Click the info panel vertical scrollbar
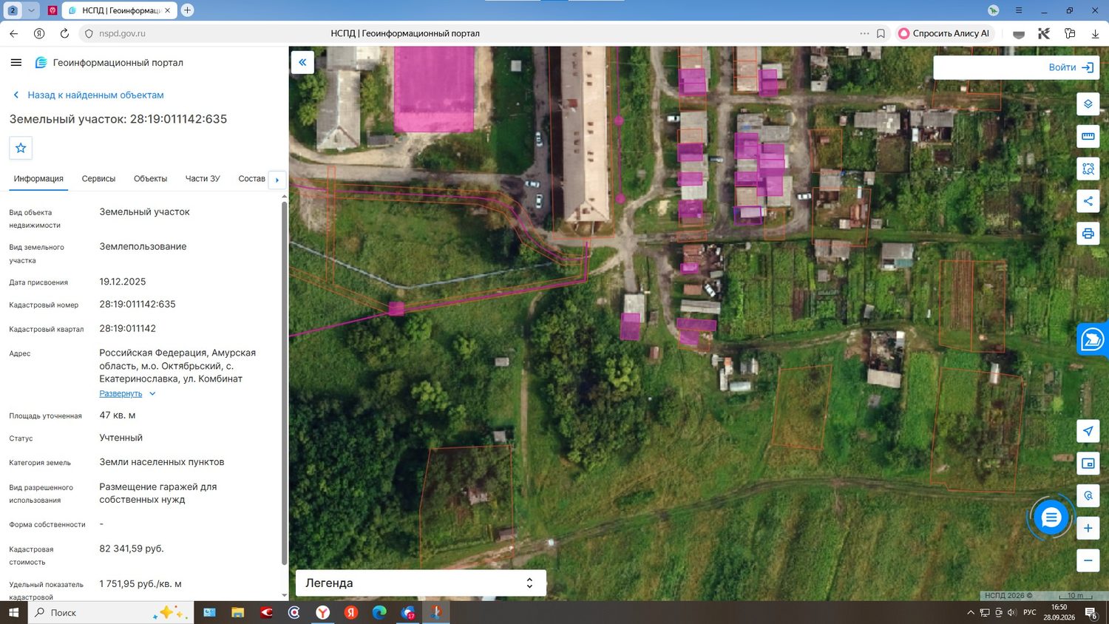 click(x=285, y=384)
